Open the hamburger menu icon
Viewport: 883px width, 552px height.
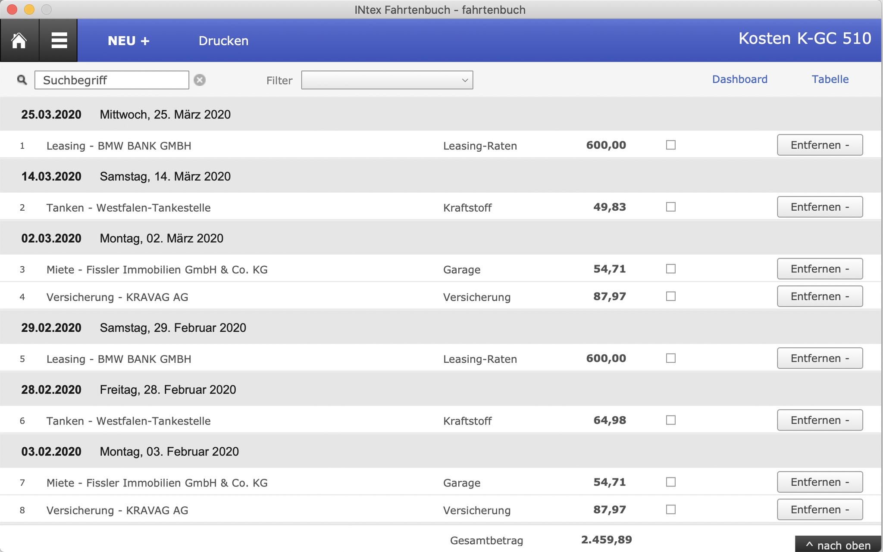click(59, 41)
